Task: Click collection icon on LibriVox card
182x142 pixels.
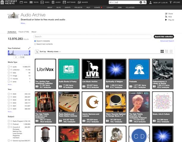Action: [x=37, y=86]
